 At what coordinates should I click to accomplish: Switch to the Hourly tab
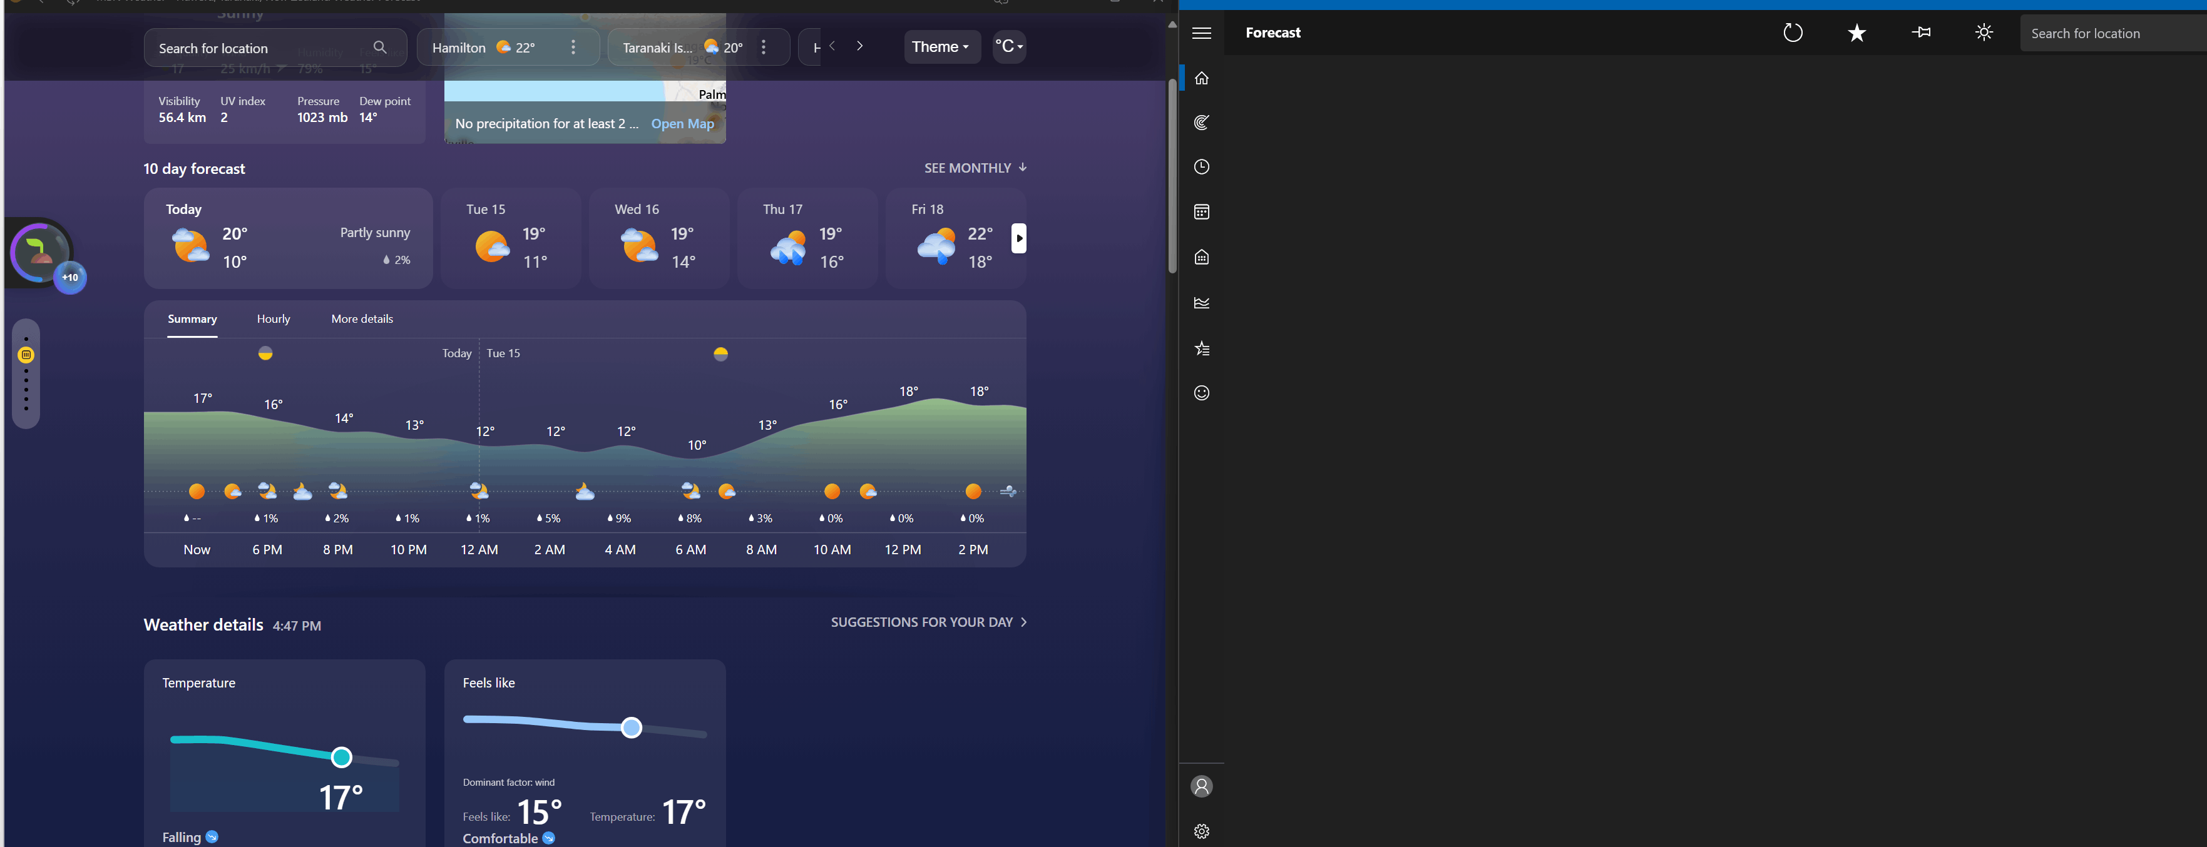pos(274,318)
